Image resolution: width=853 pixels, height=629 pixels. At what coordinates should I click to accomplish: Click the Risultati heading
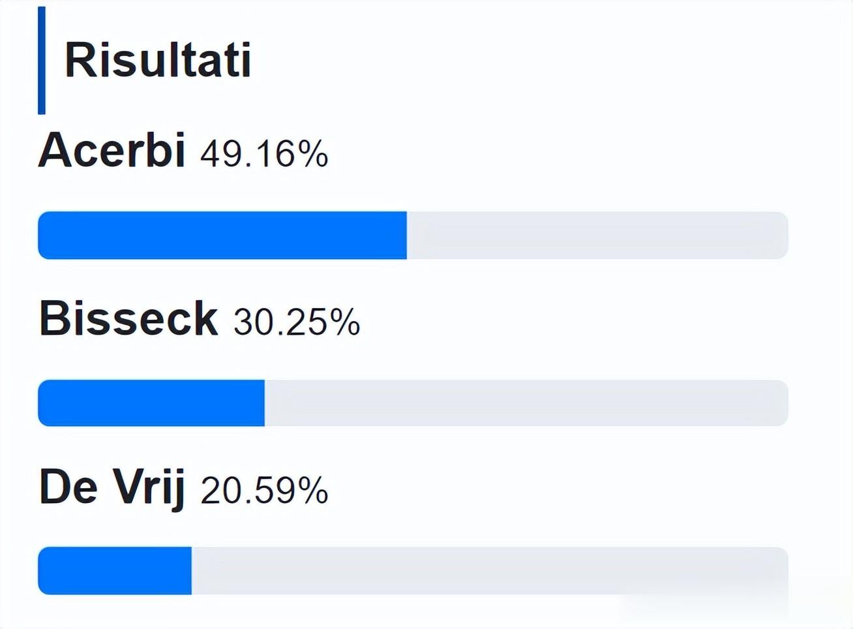click(x=158, y=60)
